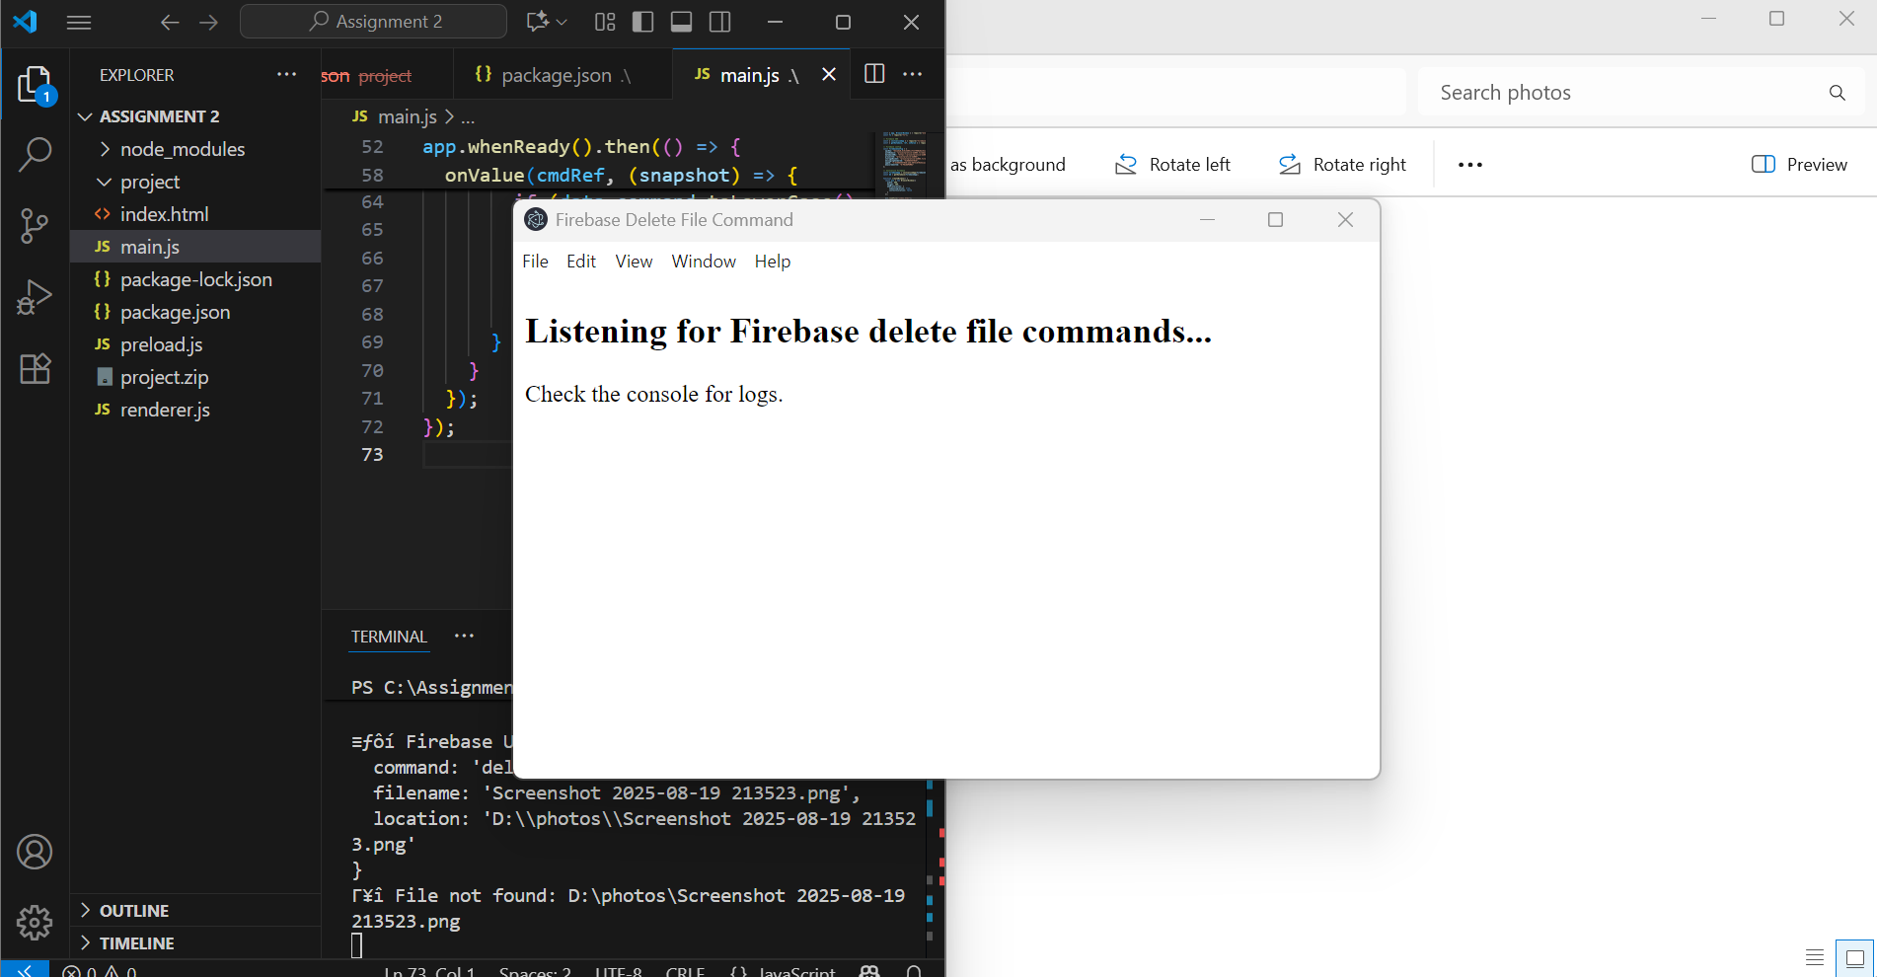Open renderer.js from the explorer
Viewport: 1877px width, 977px height.
tap(165, 410)
